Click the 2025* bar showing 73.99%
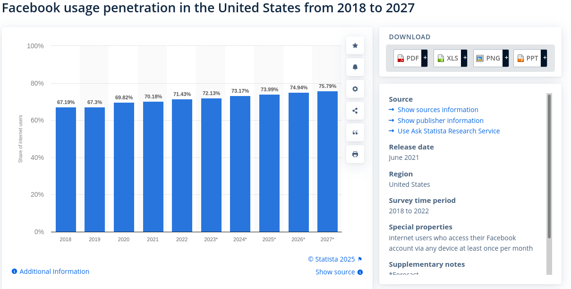This screenshot has height=289, width=571. click(x=269, y=163)
